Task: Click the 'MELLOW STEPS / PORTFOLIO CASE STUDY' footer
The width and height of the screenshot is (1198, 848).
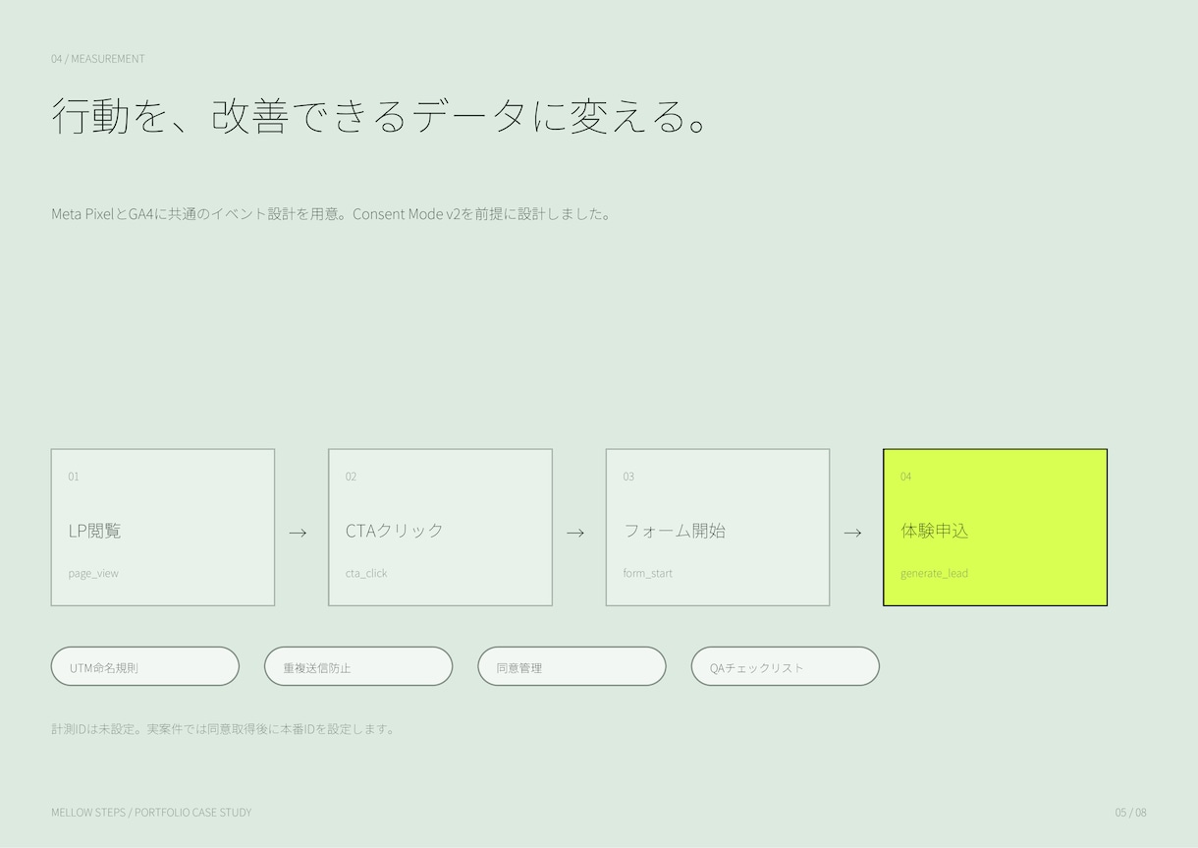Action: 151,813
